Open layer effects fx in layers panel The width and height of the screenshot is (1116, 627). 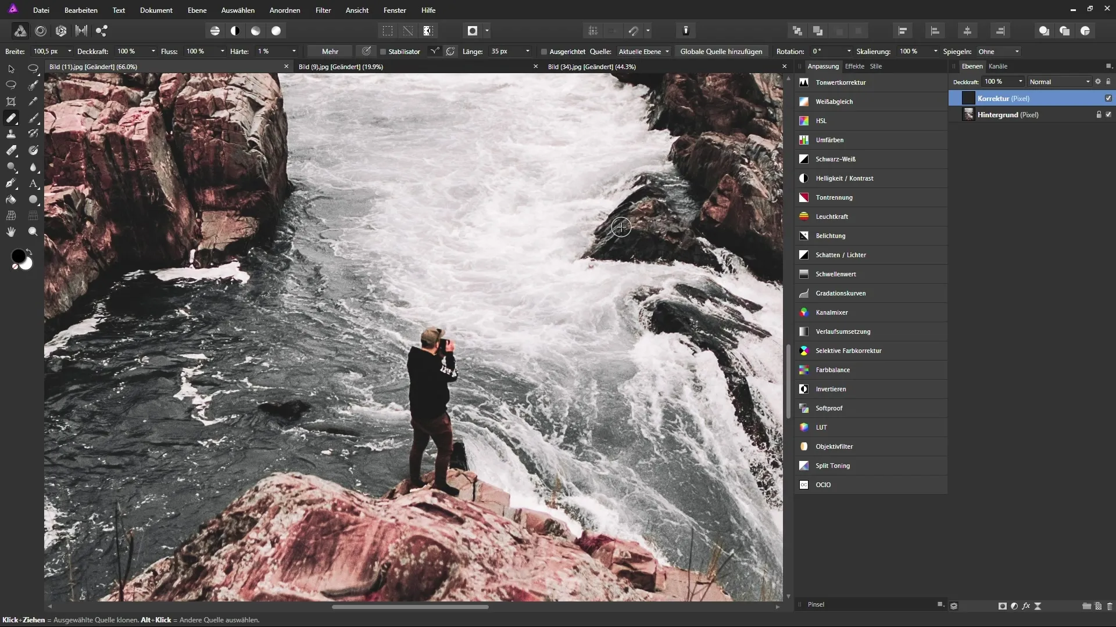pos(1026,606)
